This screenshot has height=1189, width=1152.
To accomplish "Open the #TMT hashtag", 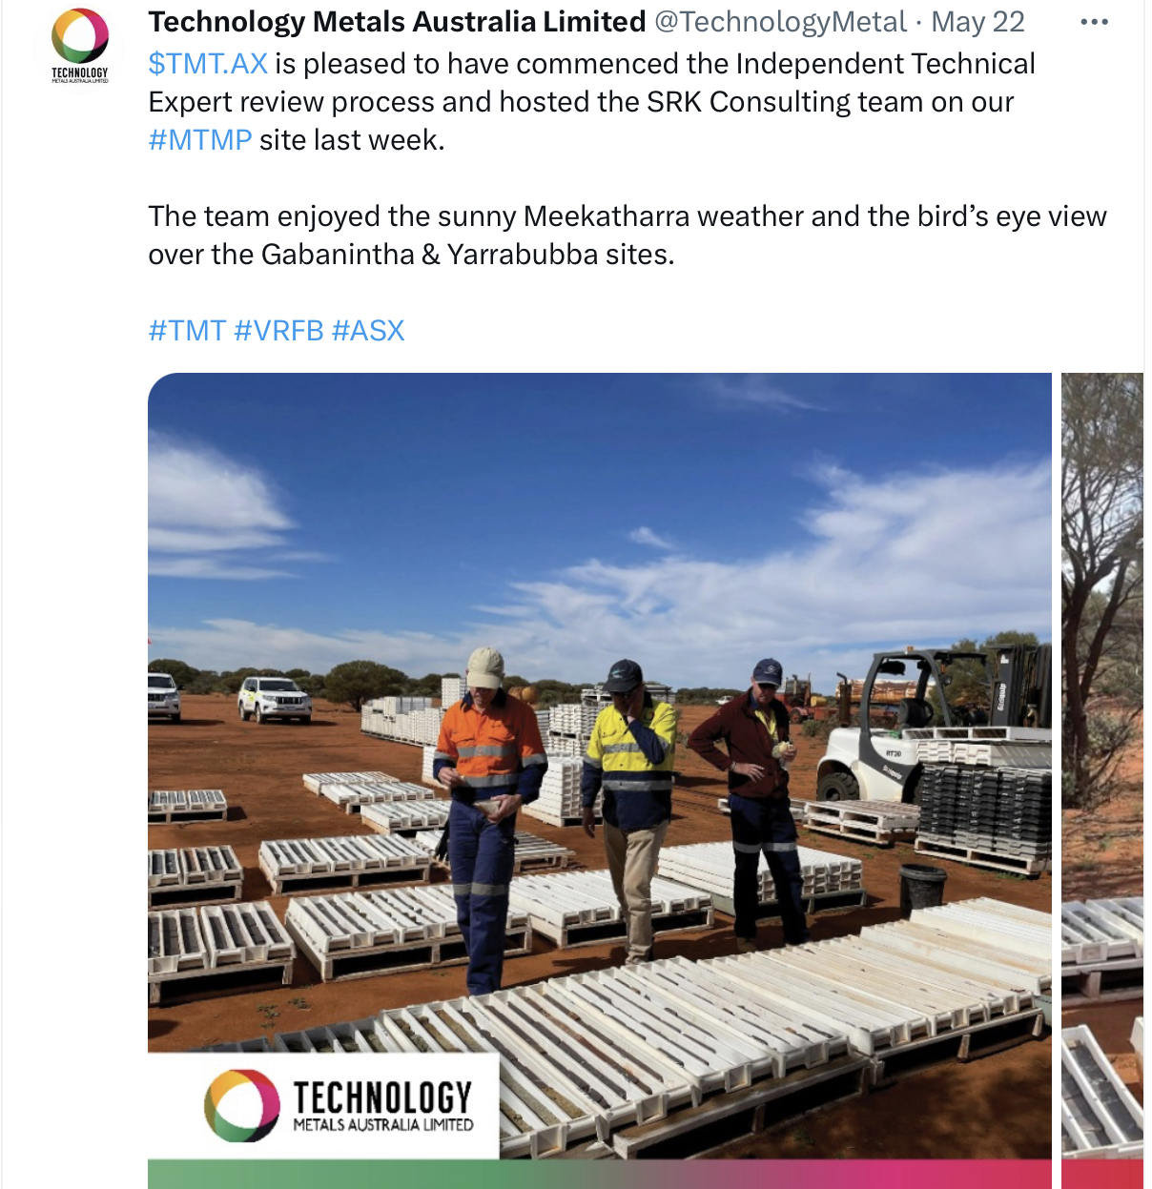I will (x=187, y=331).
